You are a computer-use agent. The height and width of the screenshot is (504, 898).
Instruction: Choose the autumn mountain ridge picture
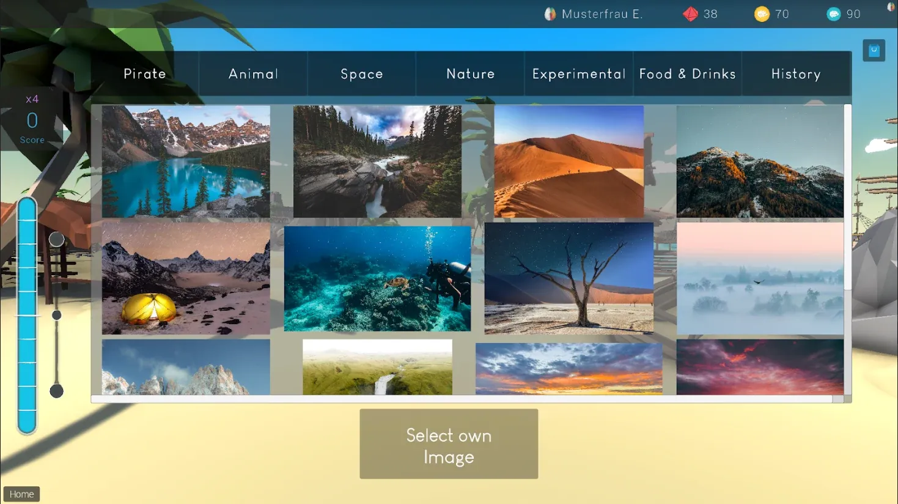(760, 161)
